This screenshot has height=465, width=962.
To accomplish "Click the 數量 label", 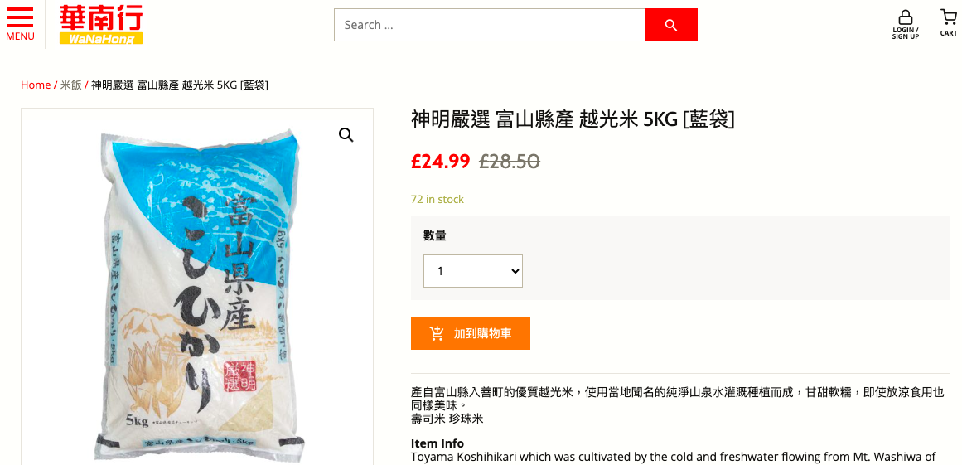I will 434,235.
